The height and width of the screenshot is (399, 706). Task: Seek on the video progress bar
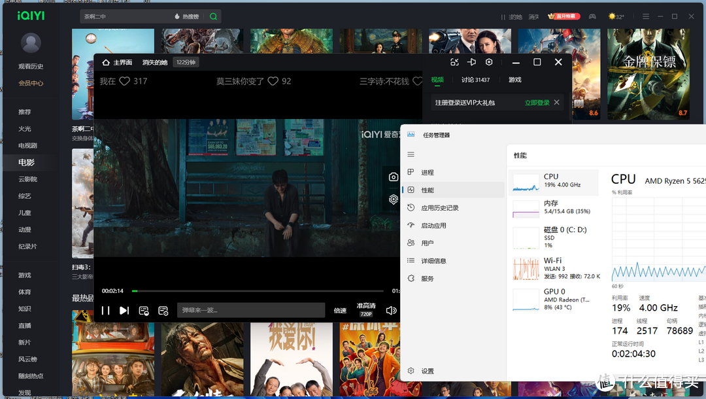(258, 291)
